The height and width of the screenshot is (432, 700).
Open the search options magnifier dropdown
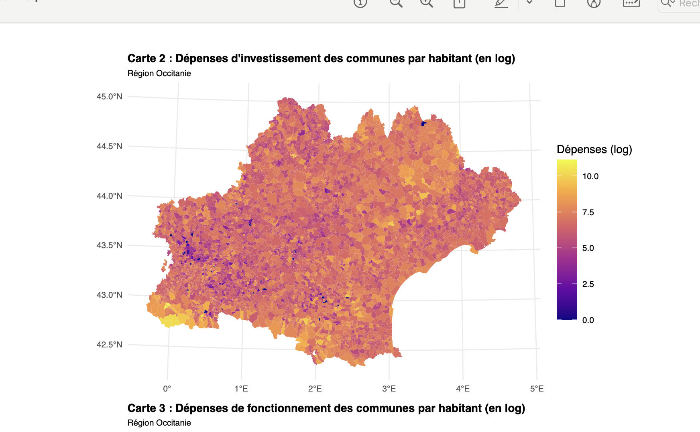click(x=668, y=3)
